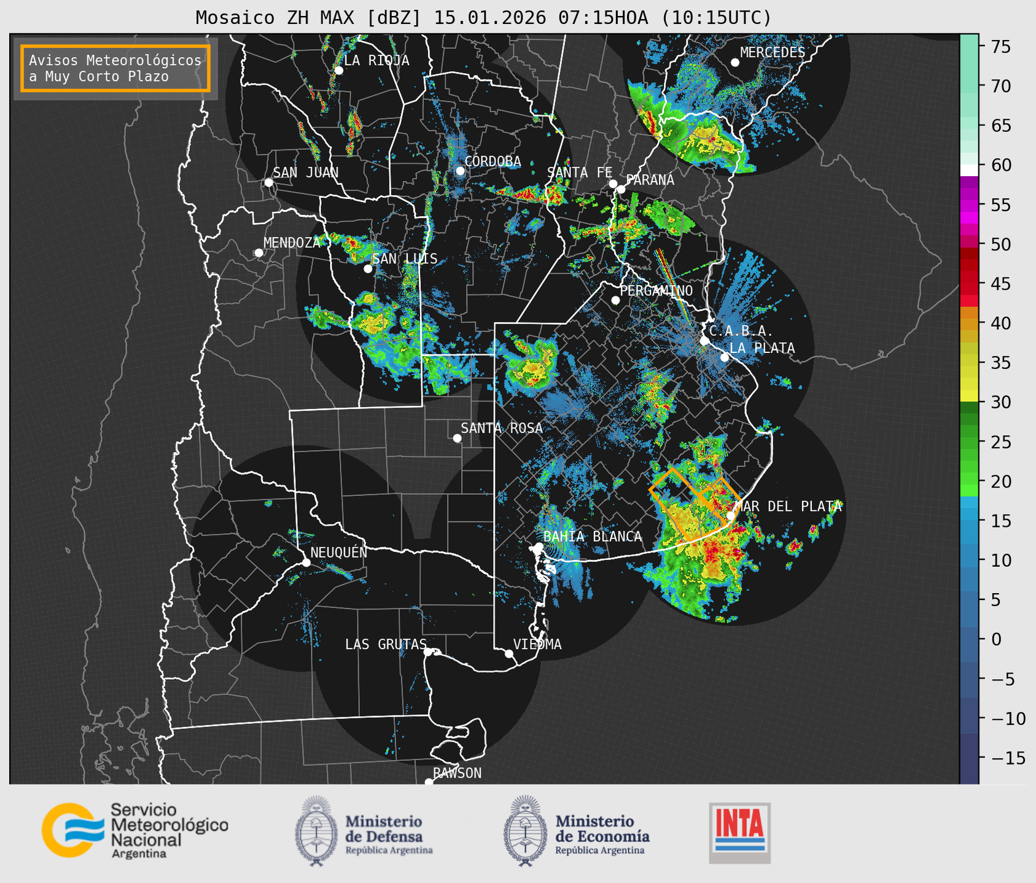Click the 'LA PLATA' label text
The image size is (1036, 883).
pos(762,348)
